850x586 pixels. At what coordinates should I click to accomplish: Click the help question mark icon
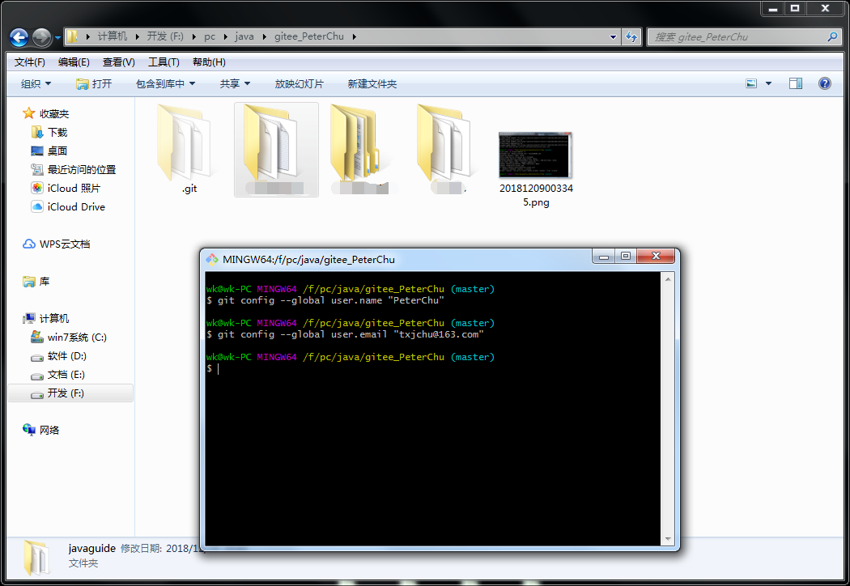click(824, 83)
